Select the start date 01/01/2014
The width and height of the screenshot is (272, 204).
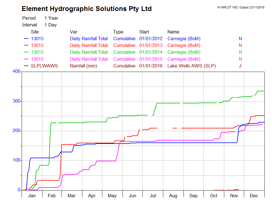[151, 52]
